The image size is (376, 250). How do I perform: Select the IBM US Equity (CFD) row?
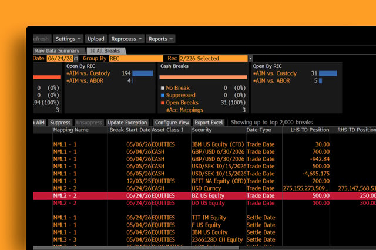click(204, 144)
